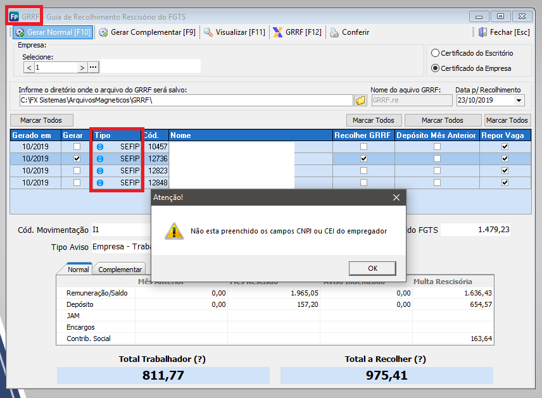Click the Conferir printer icon
The width and height of the screenshot is (542, 398).
[334, 32]
